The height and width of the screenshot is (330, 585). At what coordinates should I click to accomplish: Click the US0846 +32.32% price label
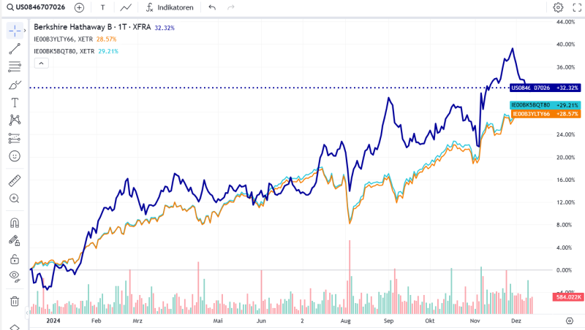point(545,88)
